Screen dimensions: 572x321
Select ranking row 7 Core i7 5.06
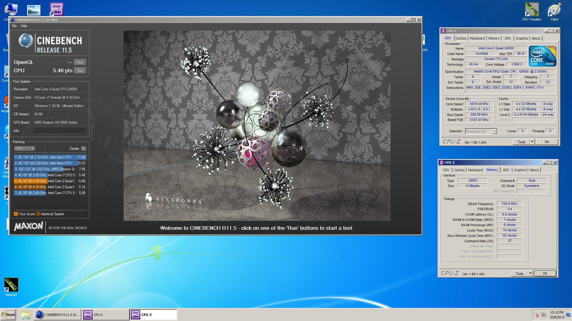coord(50,193)
